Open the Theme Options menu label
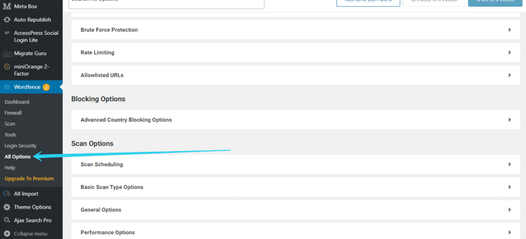The height and width of the screenshot is (239, 526). tap(32, 207)
